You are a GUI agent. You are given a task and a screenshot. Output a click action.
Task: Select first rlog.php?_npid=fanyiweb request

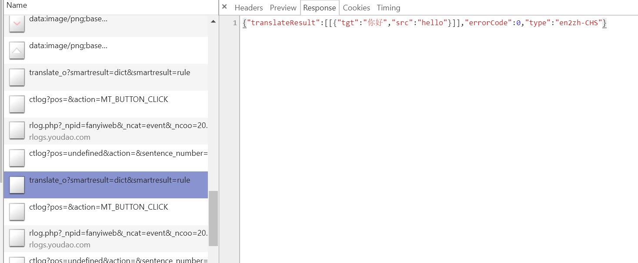coord(106,131)
